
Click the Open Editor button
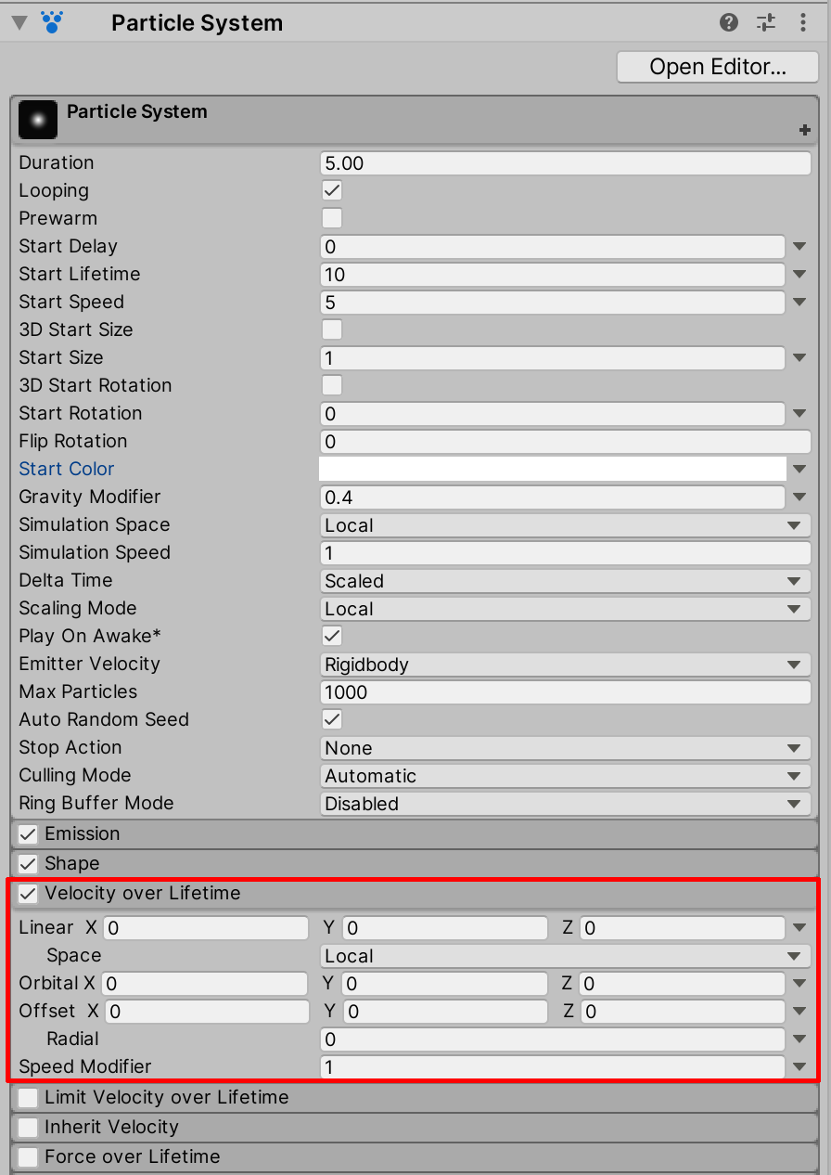(717, 67)
